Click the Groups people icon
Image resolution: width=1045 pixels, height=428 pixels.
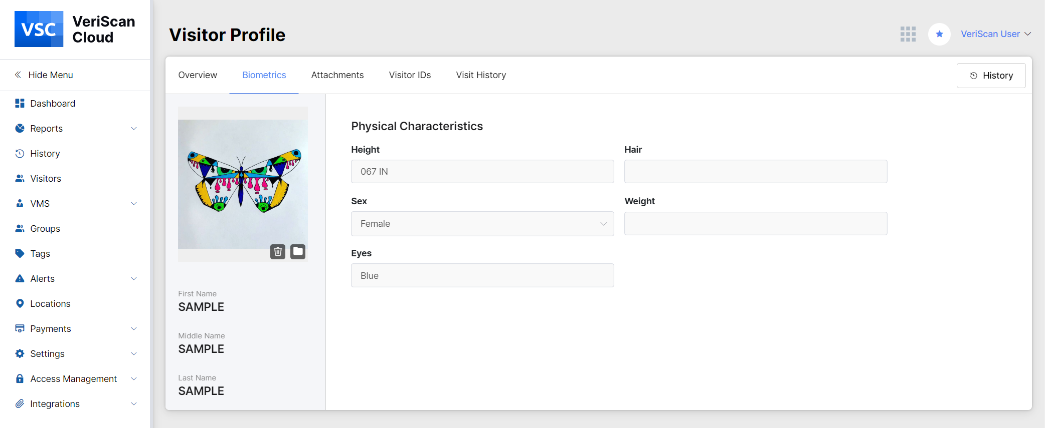point(20,228)
